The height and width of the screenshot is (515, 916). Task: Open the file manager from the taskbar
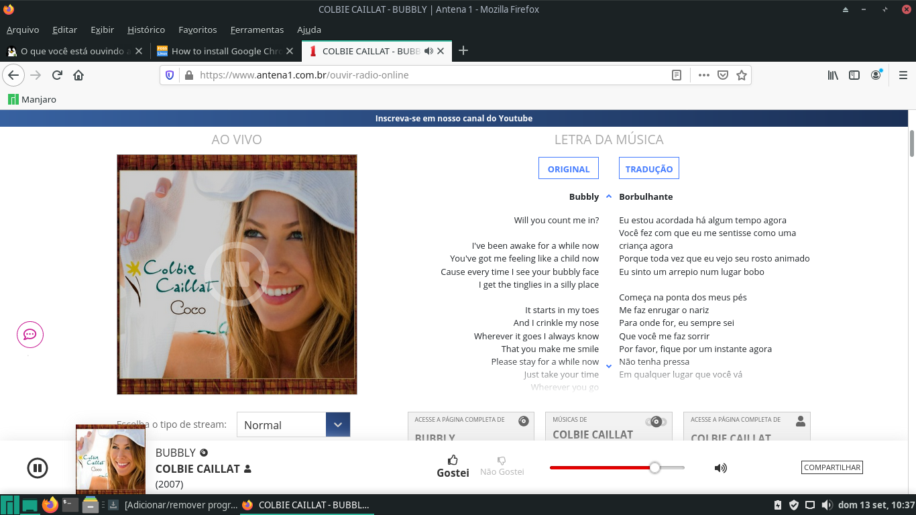pyautogui.click(x=91, y=505)
